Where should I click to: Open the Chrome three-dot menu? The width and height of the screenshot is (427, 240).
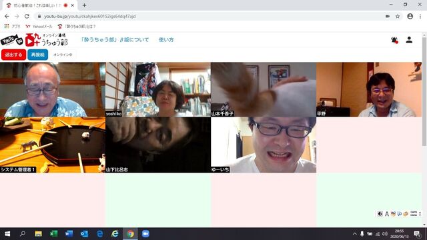420,16
